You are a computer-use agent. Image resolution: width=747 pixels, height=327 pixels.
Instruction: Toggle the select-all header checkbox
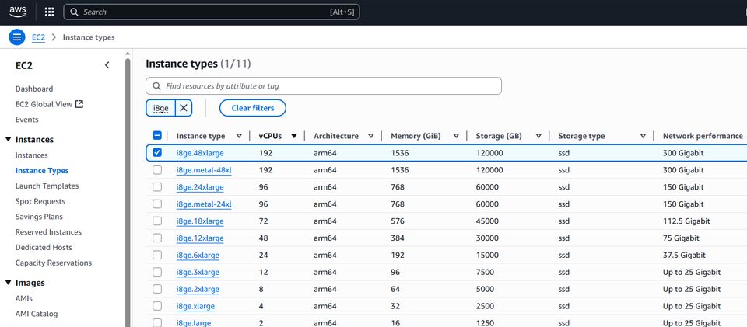157,136
